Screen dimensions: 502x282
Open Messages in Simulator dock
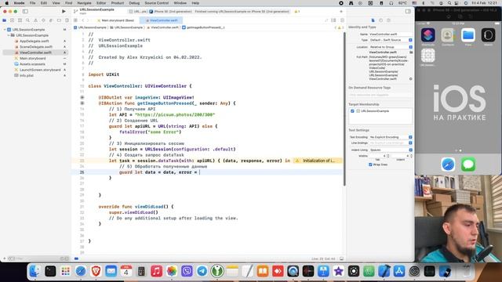(468, 164)
